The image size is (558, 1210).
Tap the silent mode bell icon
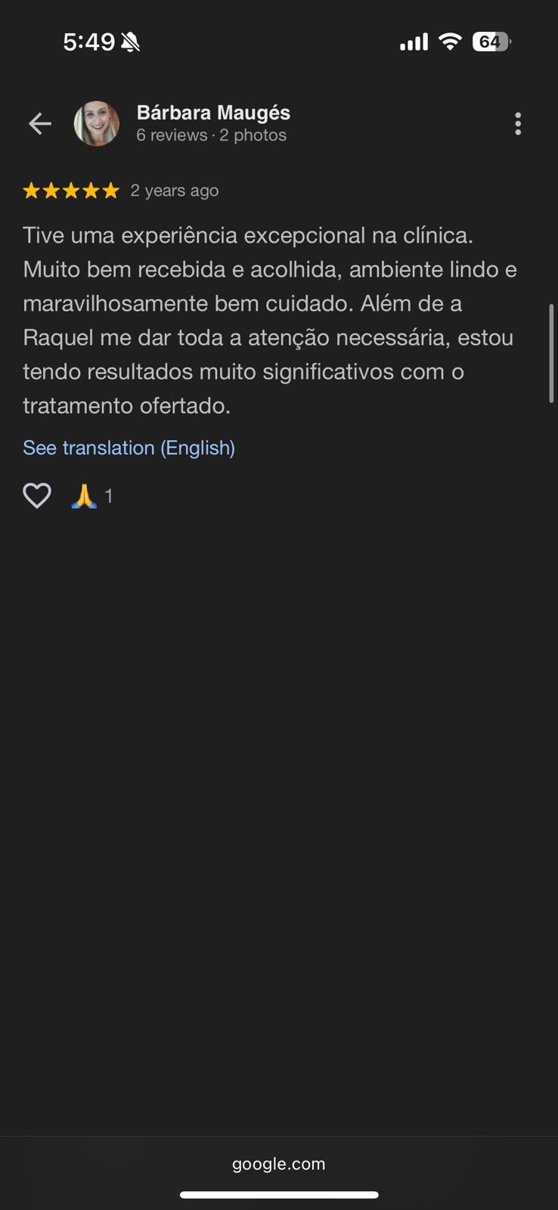[131, 42]
